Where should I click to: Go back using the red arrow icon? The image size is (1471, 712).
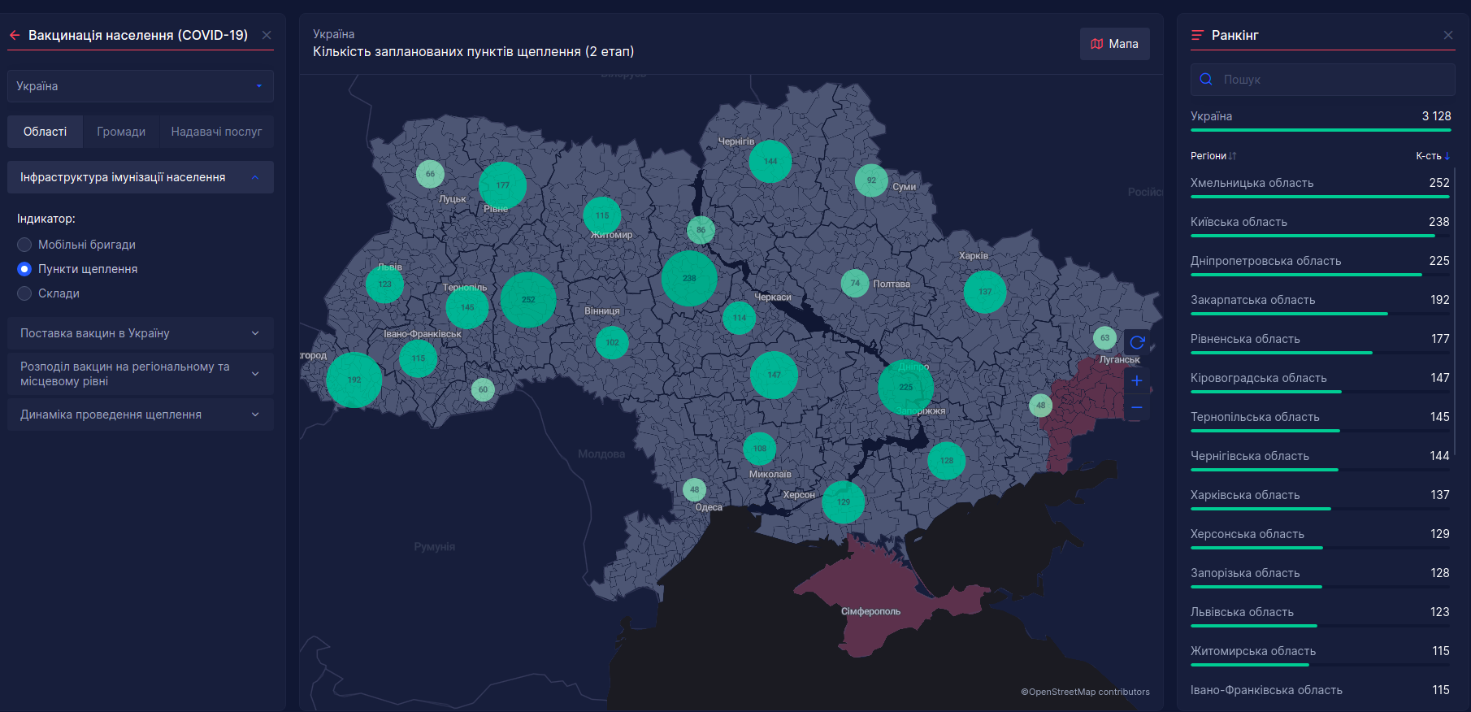(x=15, y=35)
